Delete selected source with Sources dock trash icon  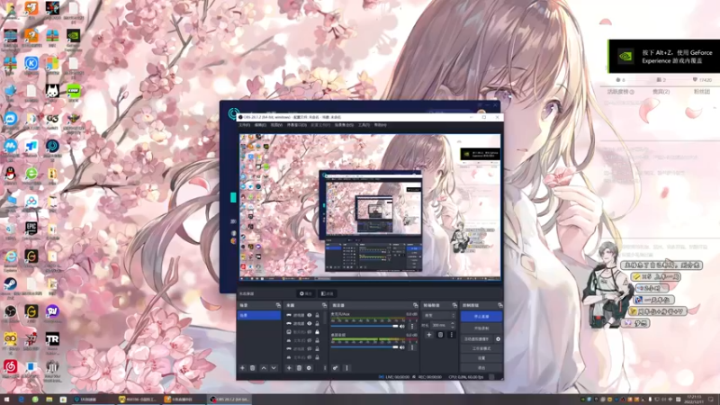coord(299,368)
